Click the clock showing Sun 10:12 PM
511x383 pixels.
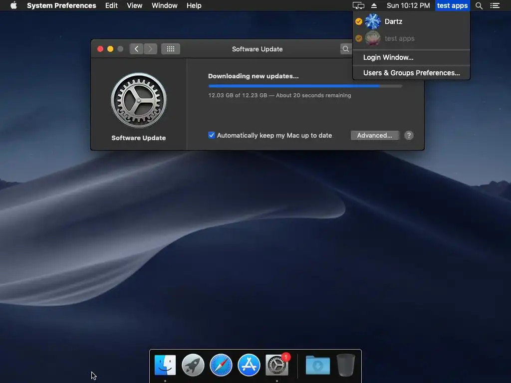coord(408,5)
